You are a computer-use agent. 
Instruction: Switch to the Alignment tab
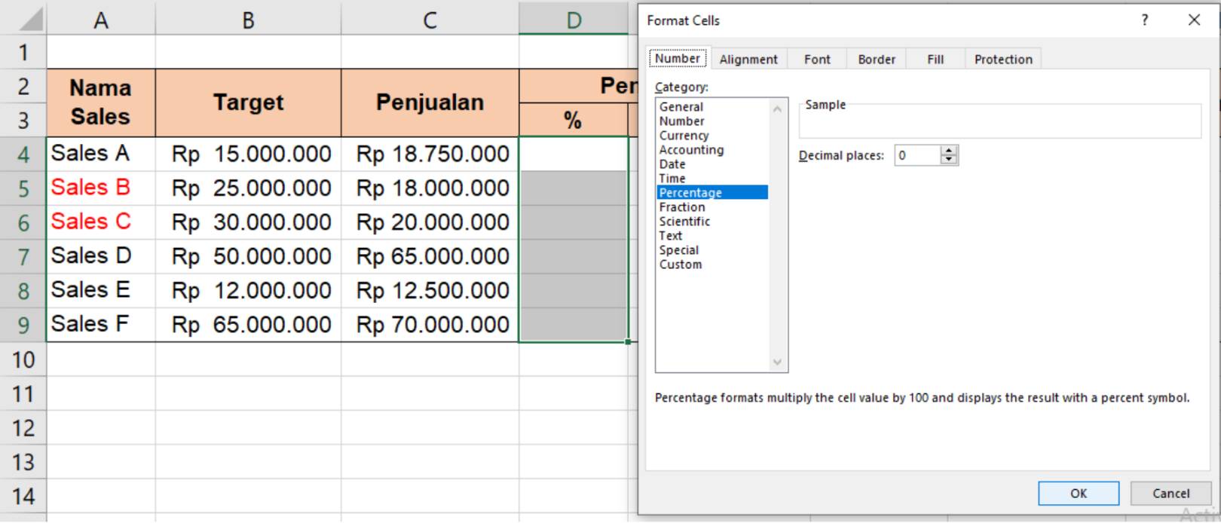click(x=748, y=59)
